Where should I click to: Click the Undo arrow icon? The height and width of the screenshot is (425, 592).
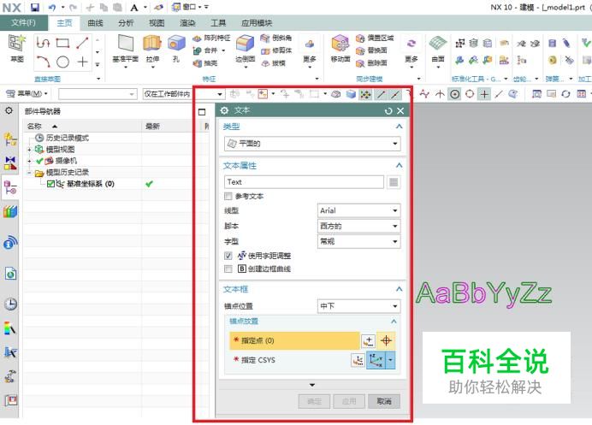[x=52, y=7]
